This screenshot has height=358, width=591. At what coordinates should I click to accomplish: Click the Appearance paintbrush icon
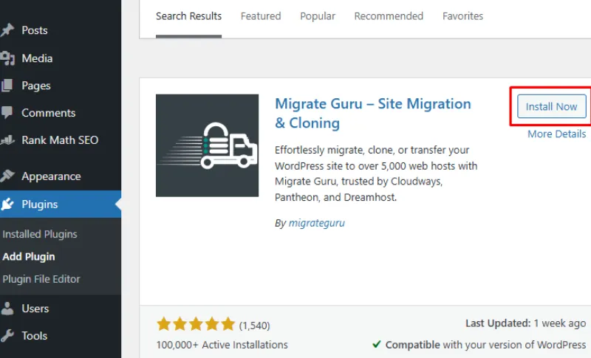7,176
